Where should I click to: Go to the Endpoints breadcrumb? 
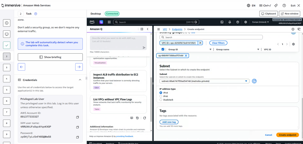177,29
